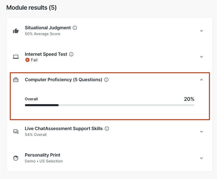Click the Personality Print face icon
Viewport: 217px width, 179px height.
(x=16, y=158)
